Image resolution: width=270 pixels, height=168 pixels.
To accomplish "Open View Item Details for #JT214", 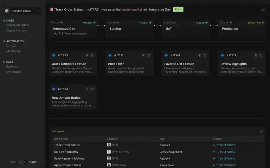I will 76,34.
